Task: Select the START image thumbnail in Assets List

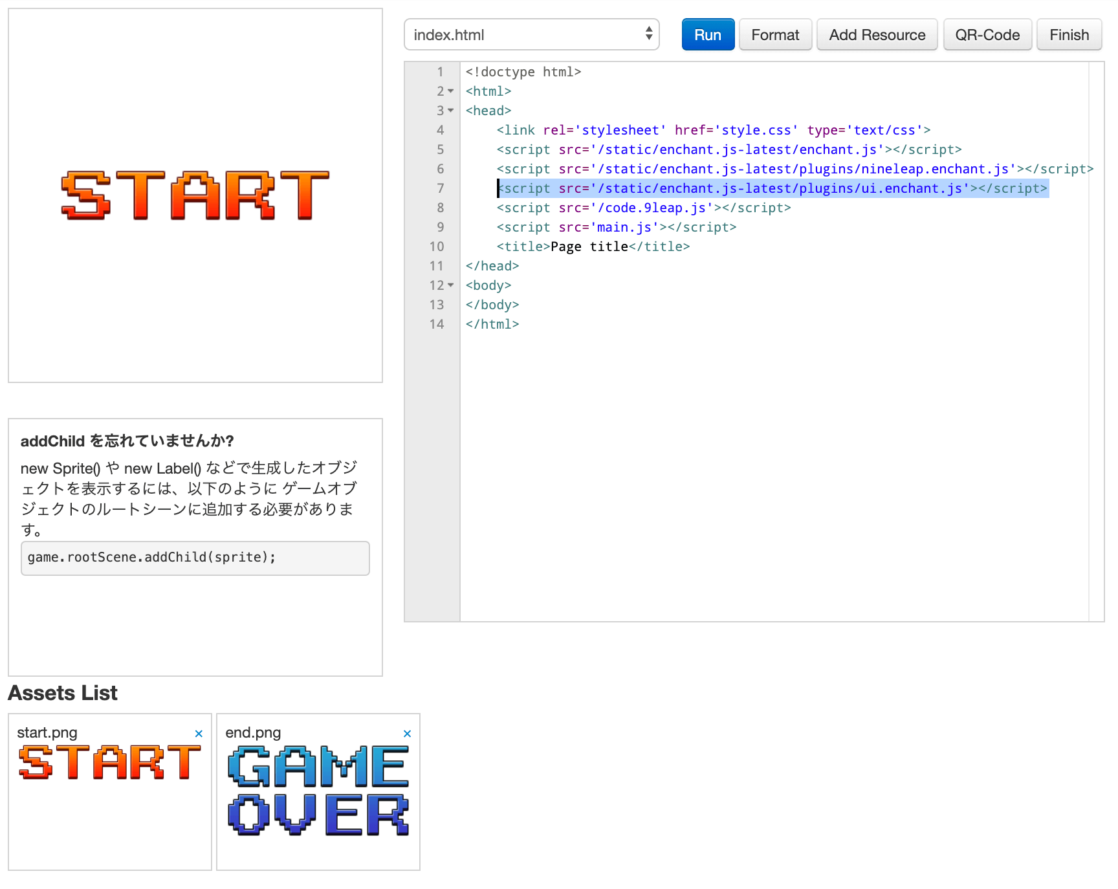Action: point(110,762)
